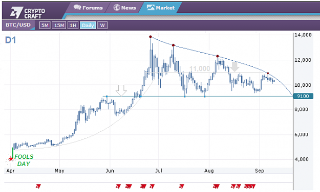Click the Apr date axis label
This screenshot has height=192, width=320.
[10, 171]
